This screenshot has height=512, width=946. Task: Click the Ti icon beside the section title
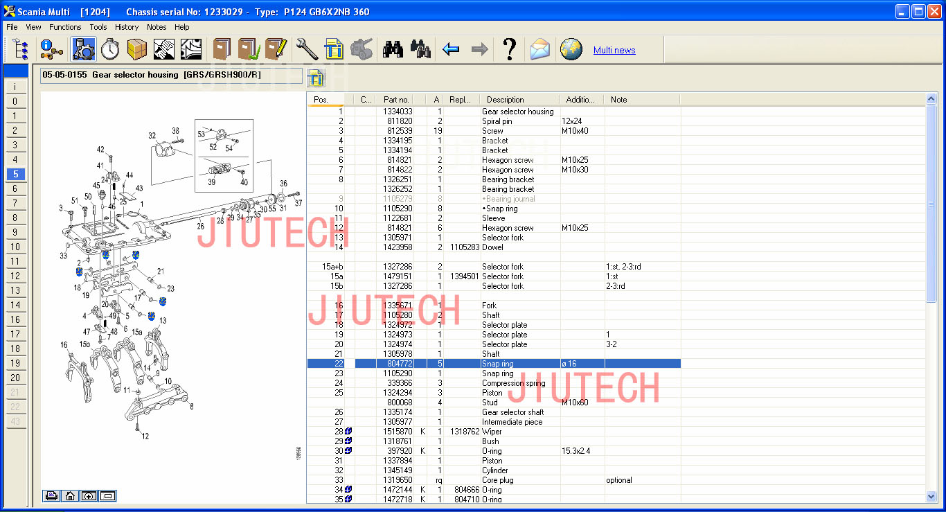click(x=316, y=78)
